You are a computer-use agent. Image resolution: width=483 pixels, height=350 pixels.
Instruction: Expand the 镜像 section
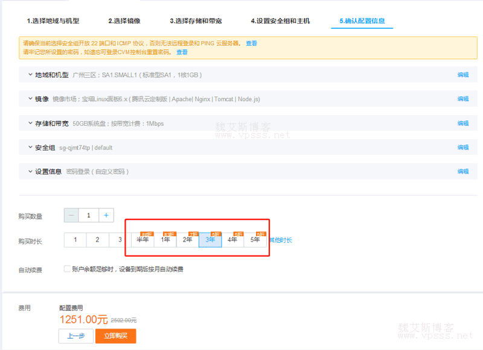tap(30, 99)
